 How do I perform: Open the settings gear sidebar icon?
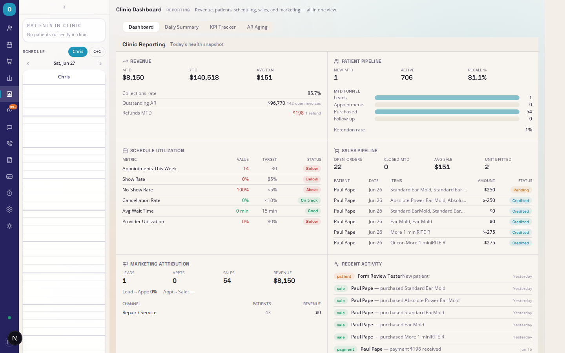[x=9, y=209]
